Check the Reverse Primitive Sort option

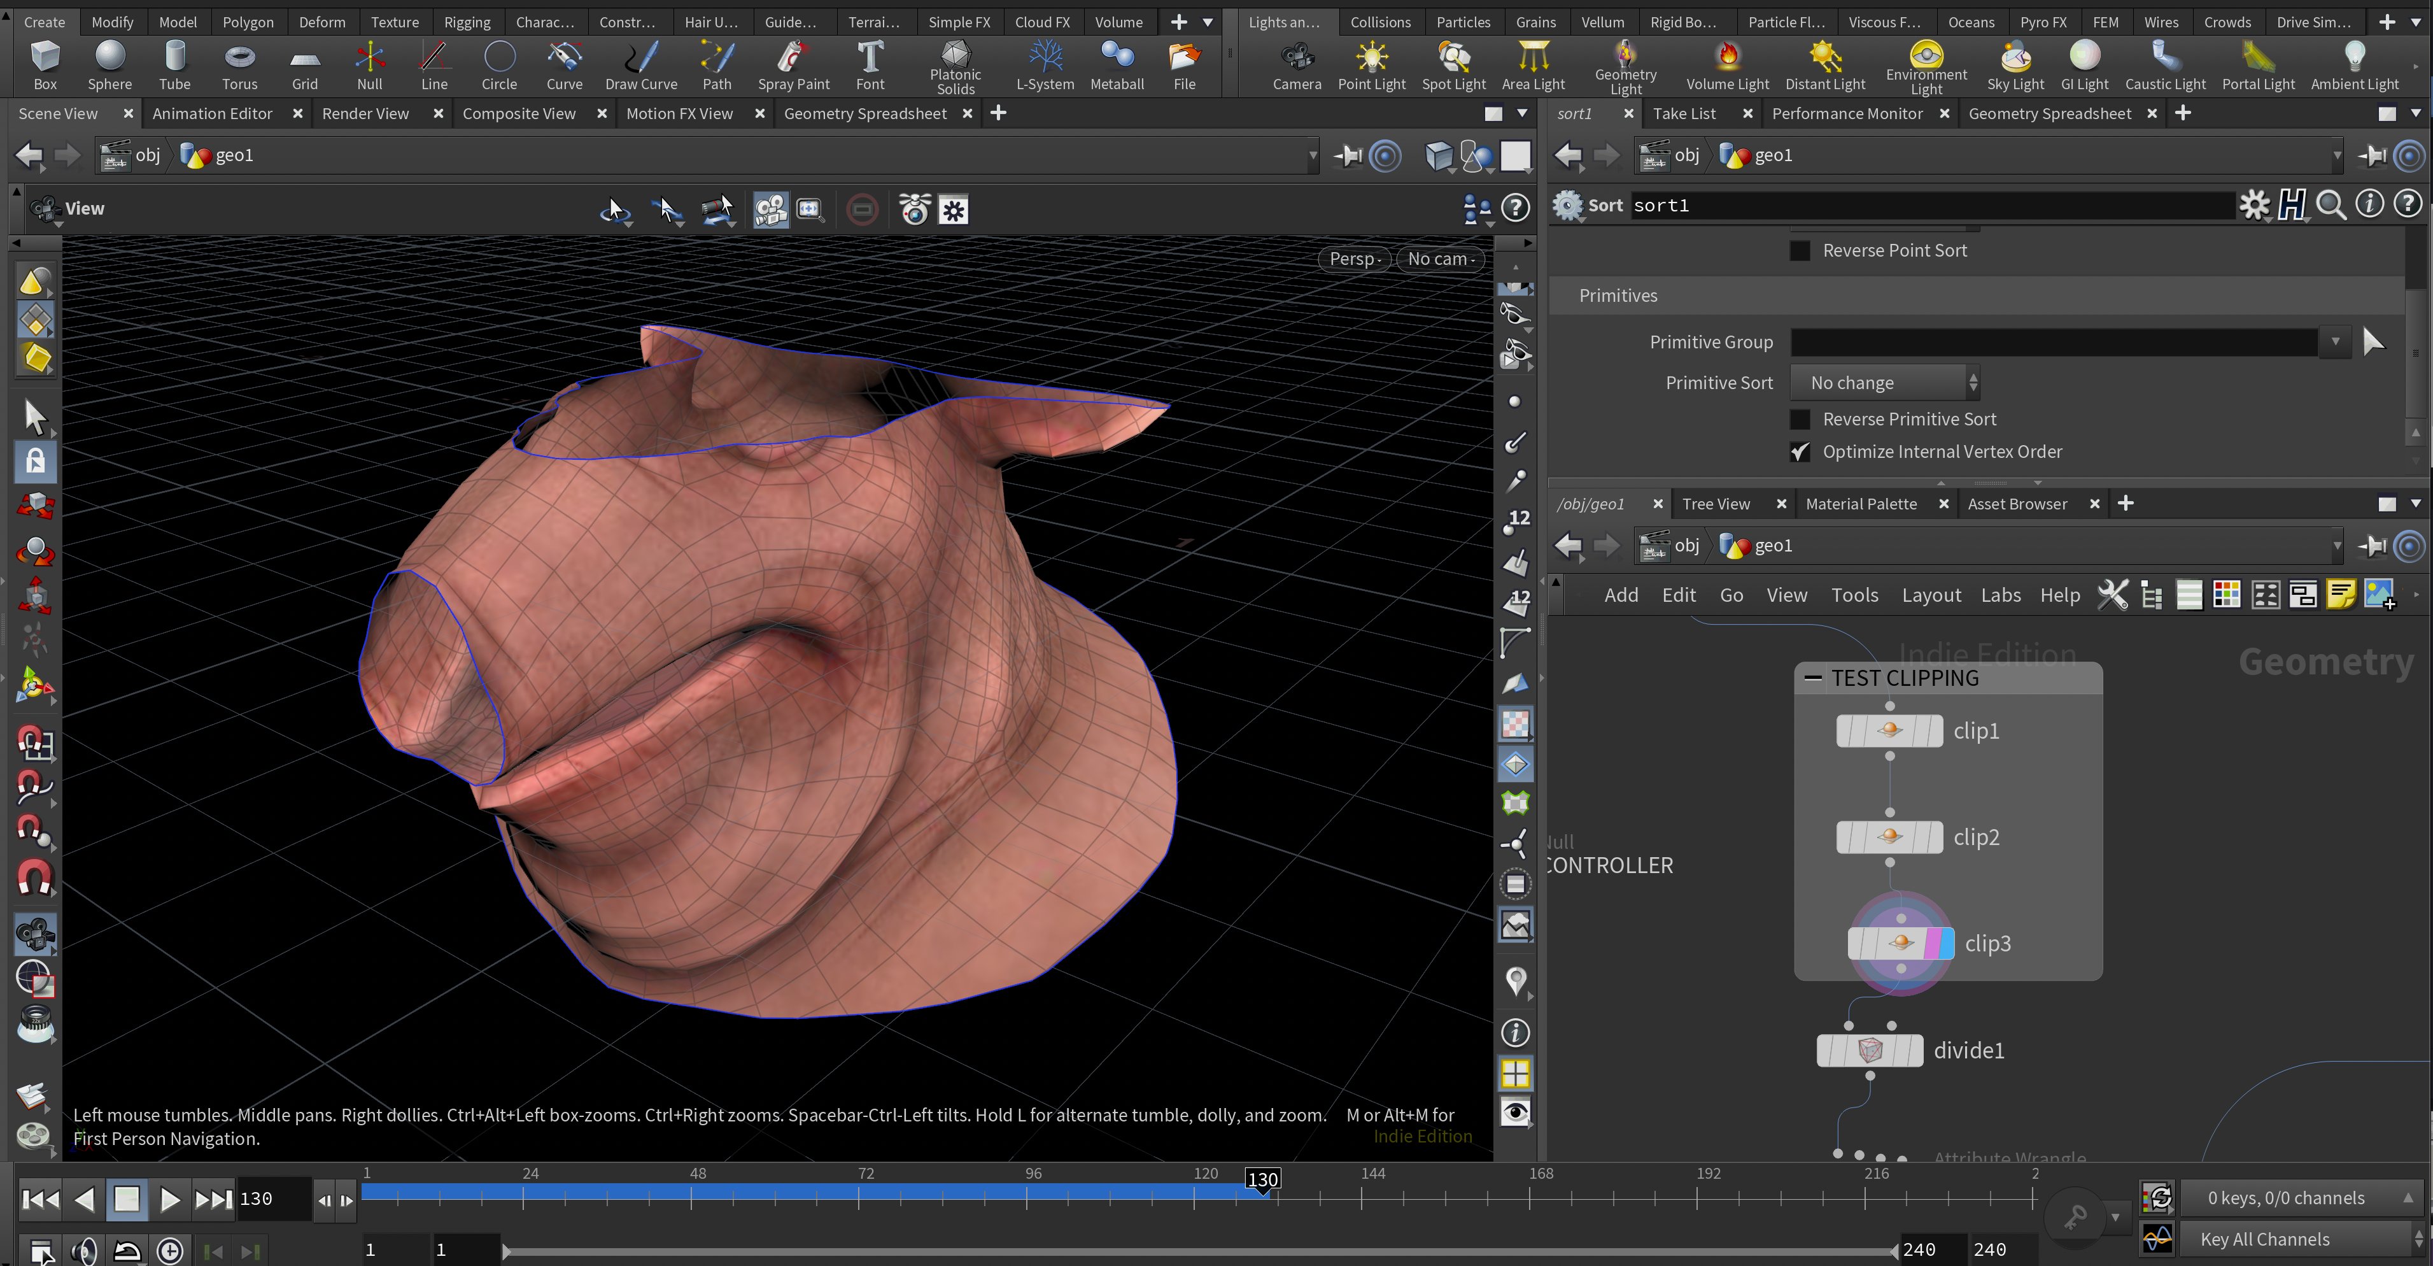[x=1800, y=420]
